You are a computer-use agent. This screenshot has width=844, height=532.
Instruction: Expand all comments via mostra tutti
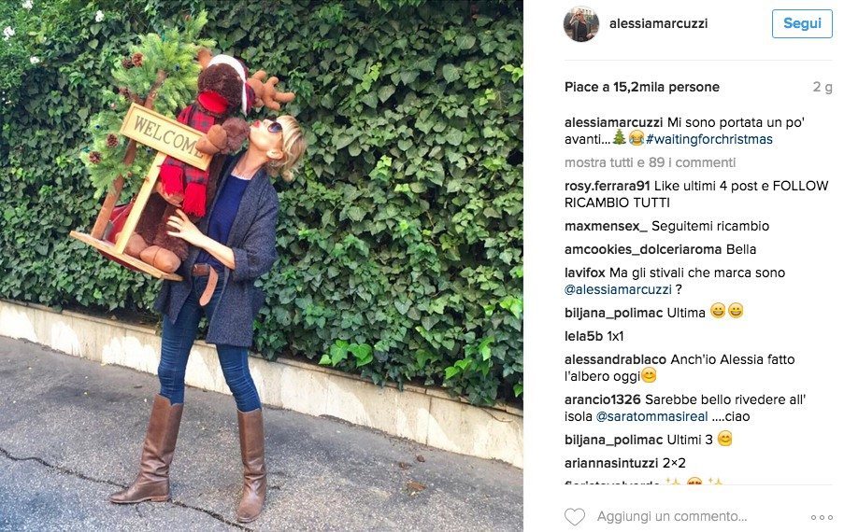(651, 162)
